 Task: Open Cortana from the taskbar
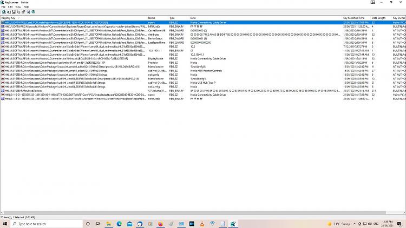click(88, 224)
